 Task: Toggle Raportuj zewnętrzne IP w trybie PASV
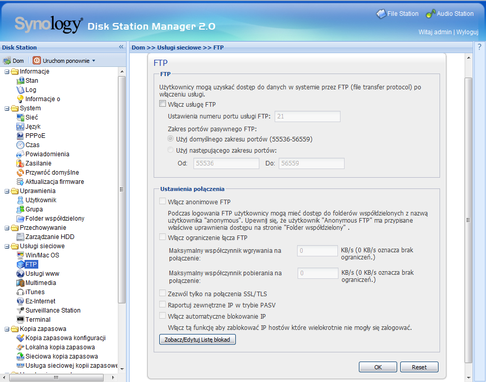[163, 304]
